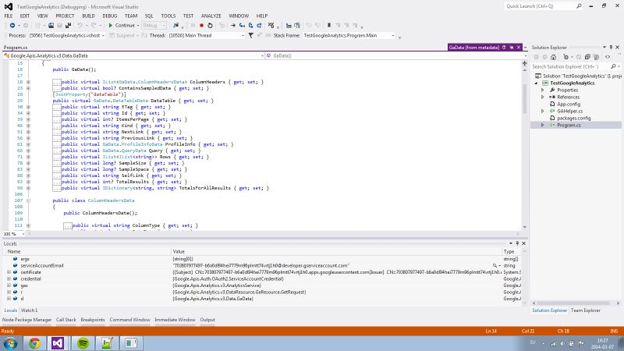Open the Google.Apis.Analytics.v3.Data.GaData type dropdown
624x351 pixels.
[262, 55]
